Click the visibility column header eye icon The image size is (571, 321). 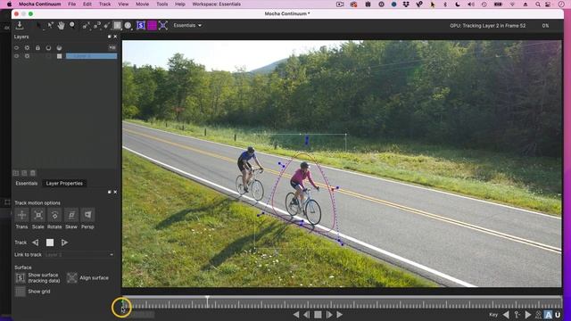(x=16, y=47)
